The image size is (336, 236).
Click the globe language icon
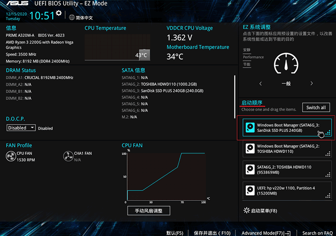coord(72,17)
